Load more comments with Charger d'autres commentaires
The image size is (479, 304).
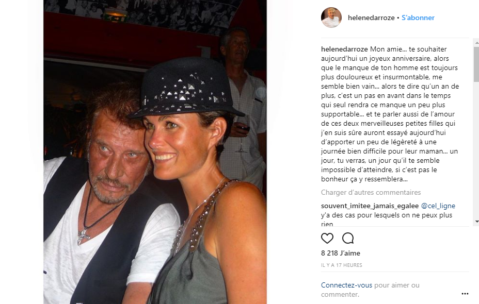click(x=371, y=192)
